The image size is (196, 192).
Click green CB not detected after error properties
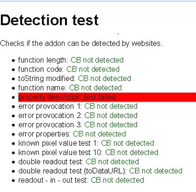point(99,134)
